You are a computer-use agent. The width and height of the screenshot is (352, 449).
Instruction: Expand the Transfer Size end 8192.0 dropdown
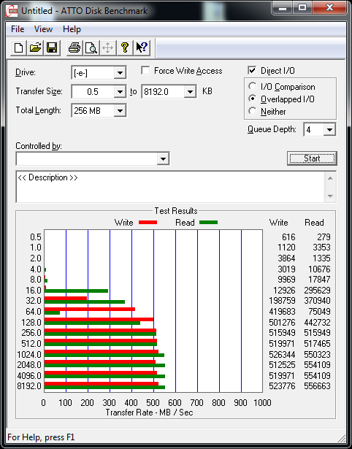click(190, 92)
